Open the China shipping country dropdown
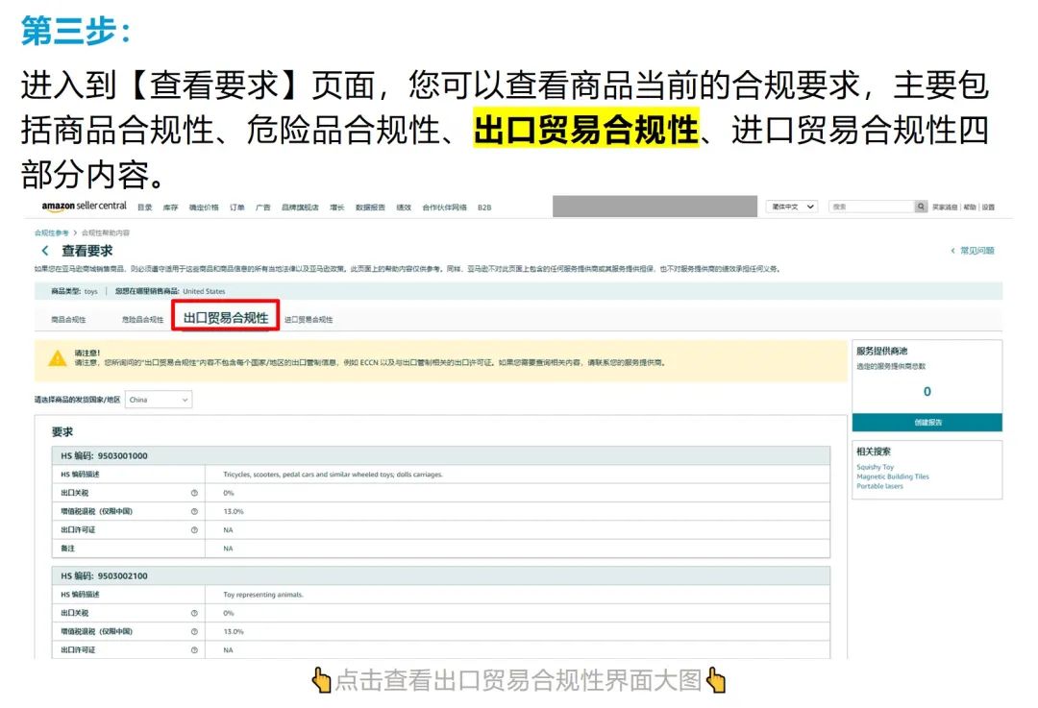 click(159, 400)
